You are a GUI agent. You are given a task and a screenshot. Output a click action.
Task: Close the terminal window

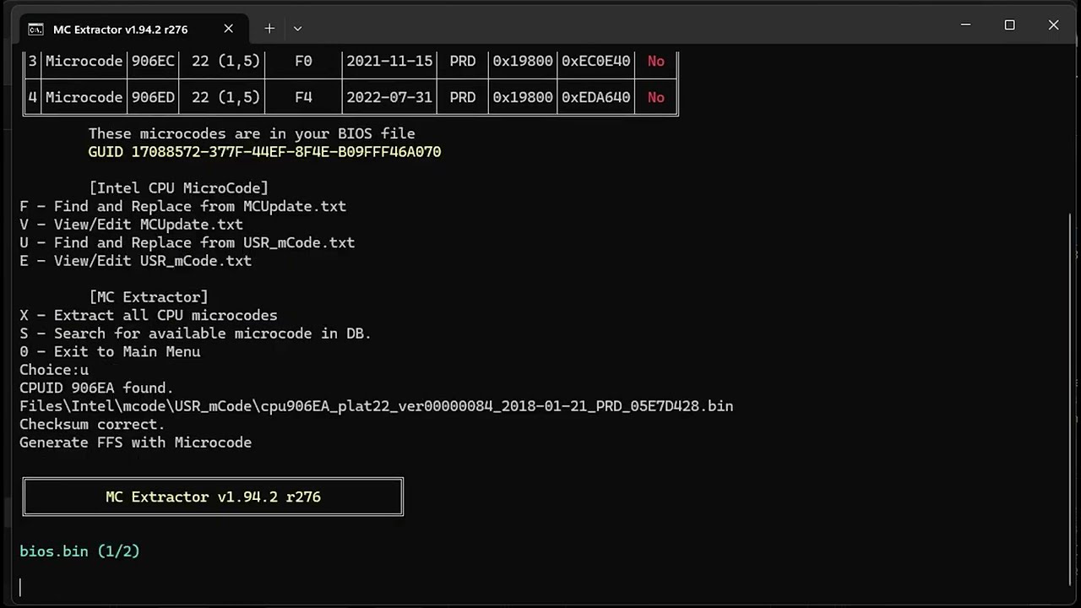1053,25
